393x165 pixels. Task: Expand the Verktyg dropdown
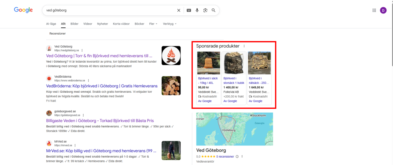point(170,24)
